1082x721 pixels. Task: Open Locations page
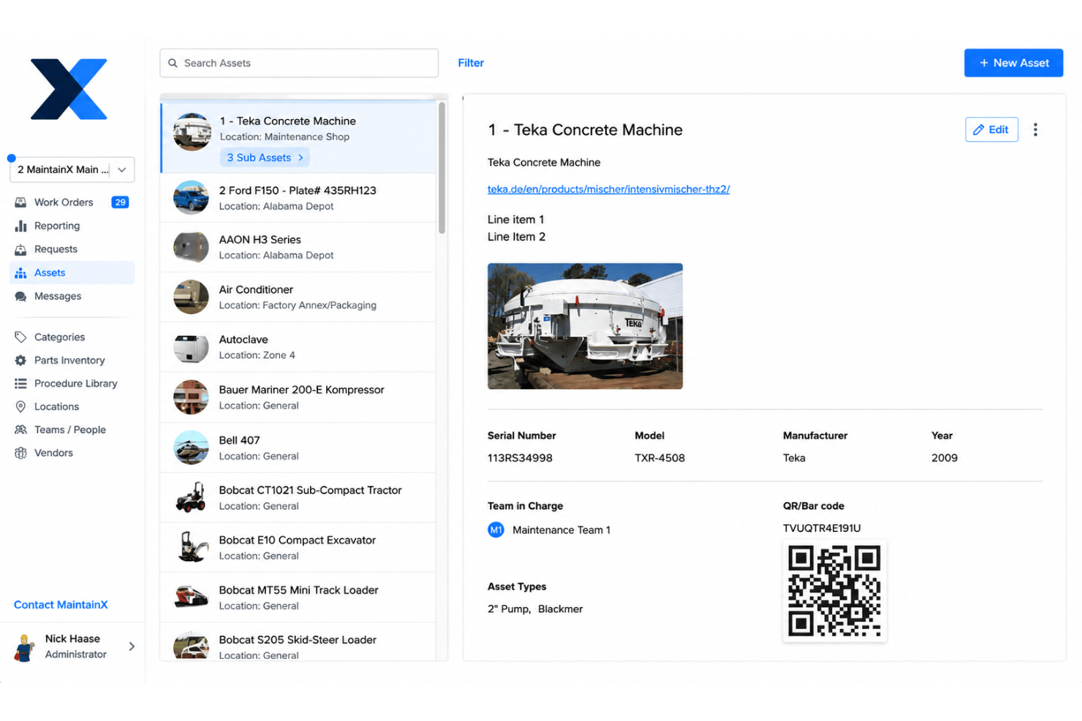[x=56, y=407]
